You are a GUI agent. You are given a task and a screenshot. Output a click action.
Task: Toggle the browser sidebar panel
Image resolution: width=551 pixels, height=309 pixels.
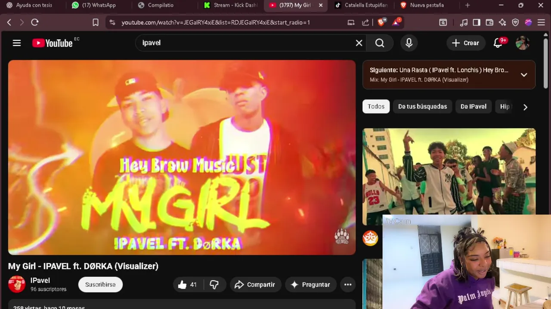477,22
